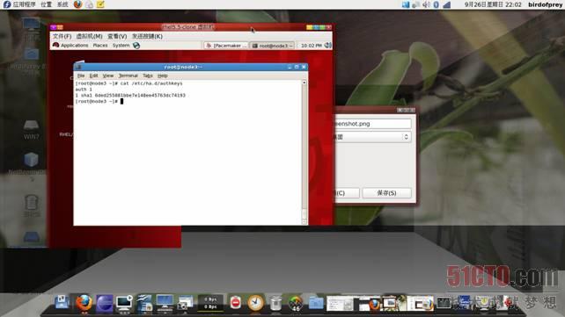Open the terminal View menu
Viewport: 565px width, 317px height.
107,76
